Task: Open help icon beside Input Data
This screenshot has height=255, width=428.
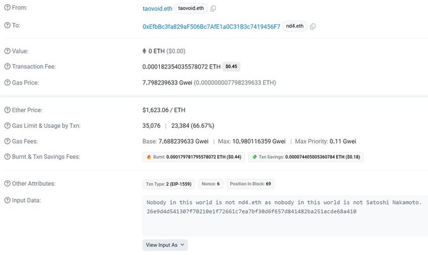Action: (8, 200)
